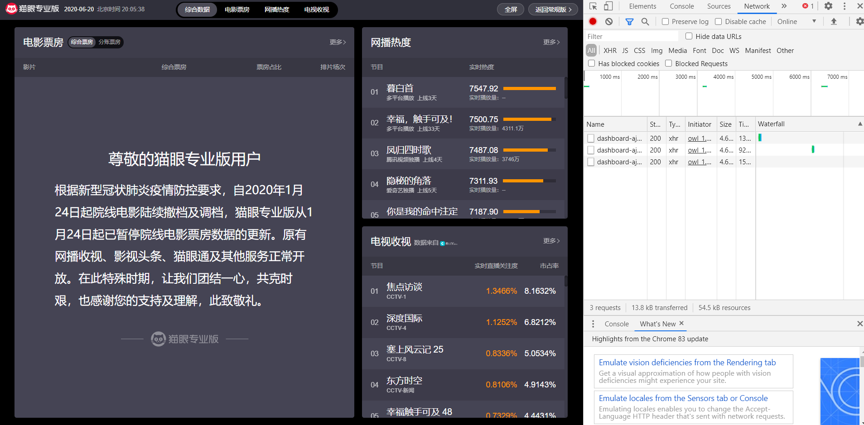
Task: Open network settings via the gear icon
Action: 859,21
